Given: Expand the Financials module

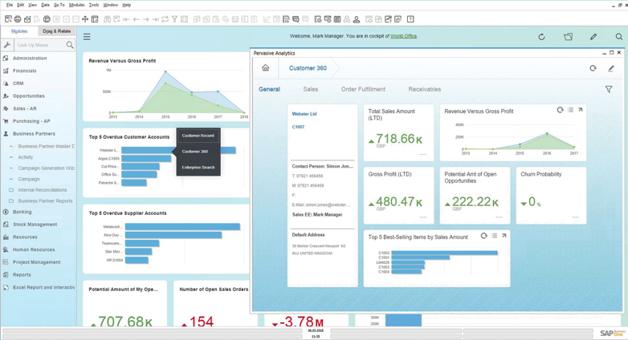Looking at the screenshot, I should 24,71.
